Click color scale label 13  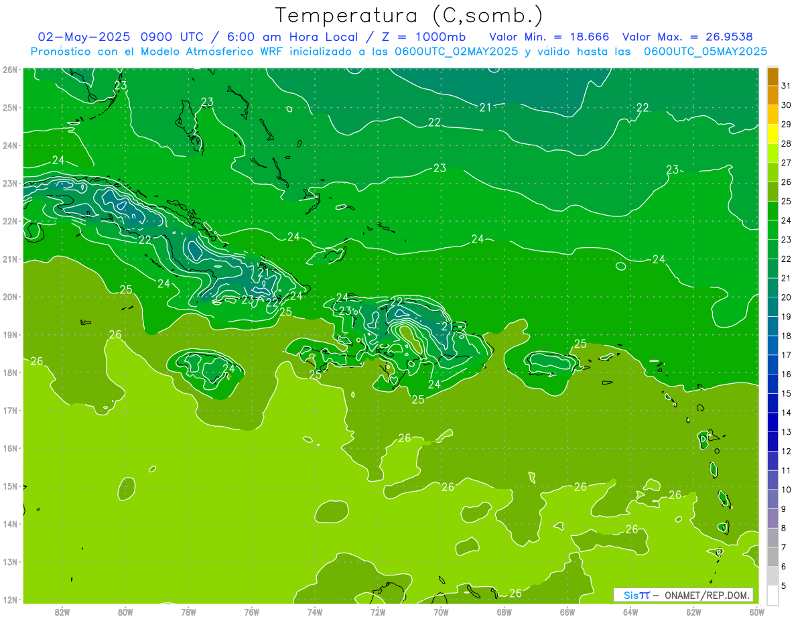tap(787, 431)
